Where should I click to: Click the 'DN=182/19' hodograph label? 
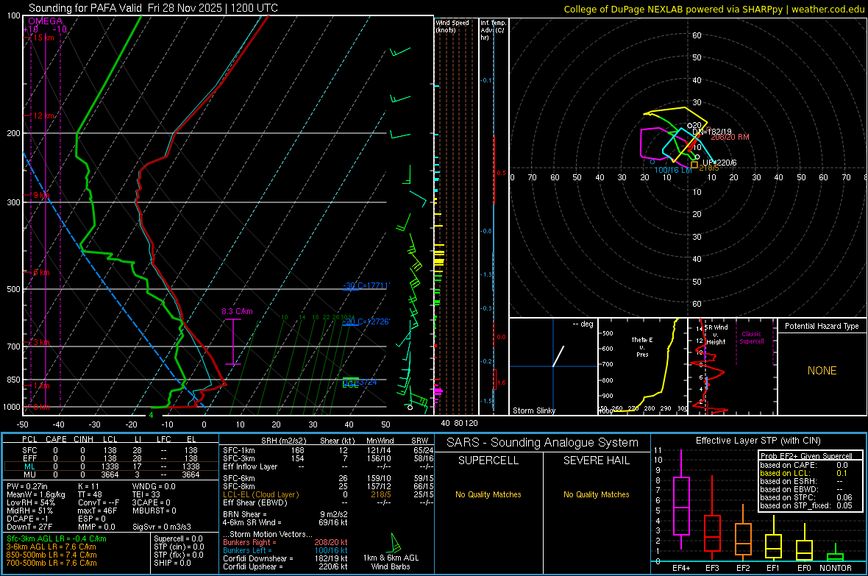point(712,132)
